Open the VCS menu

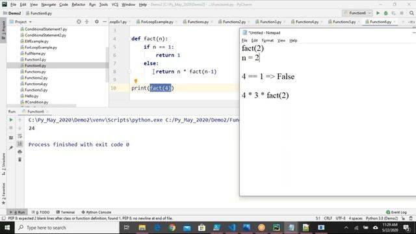pyautogui.click(x=115, y=5)
